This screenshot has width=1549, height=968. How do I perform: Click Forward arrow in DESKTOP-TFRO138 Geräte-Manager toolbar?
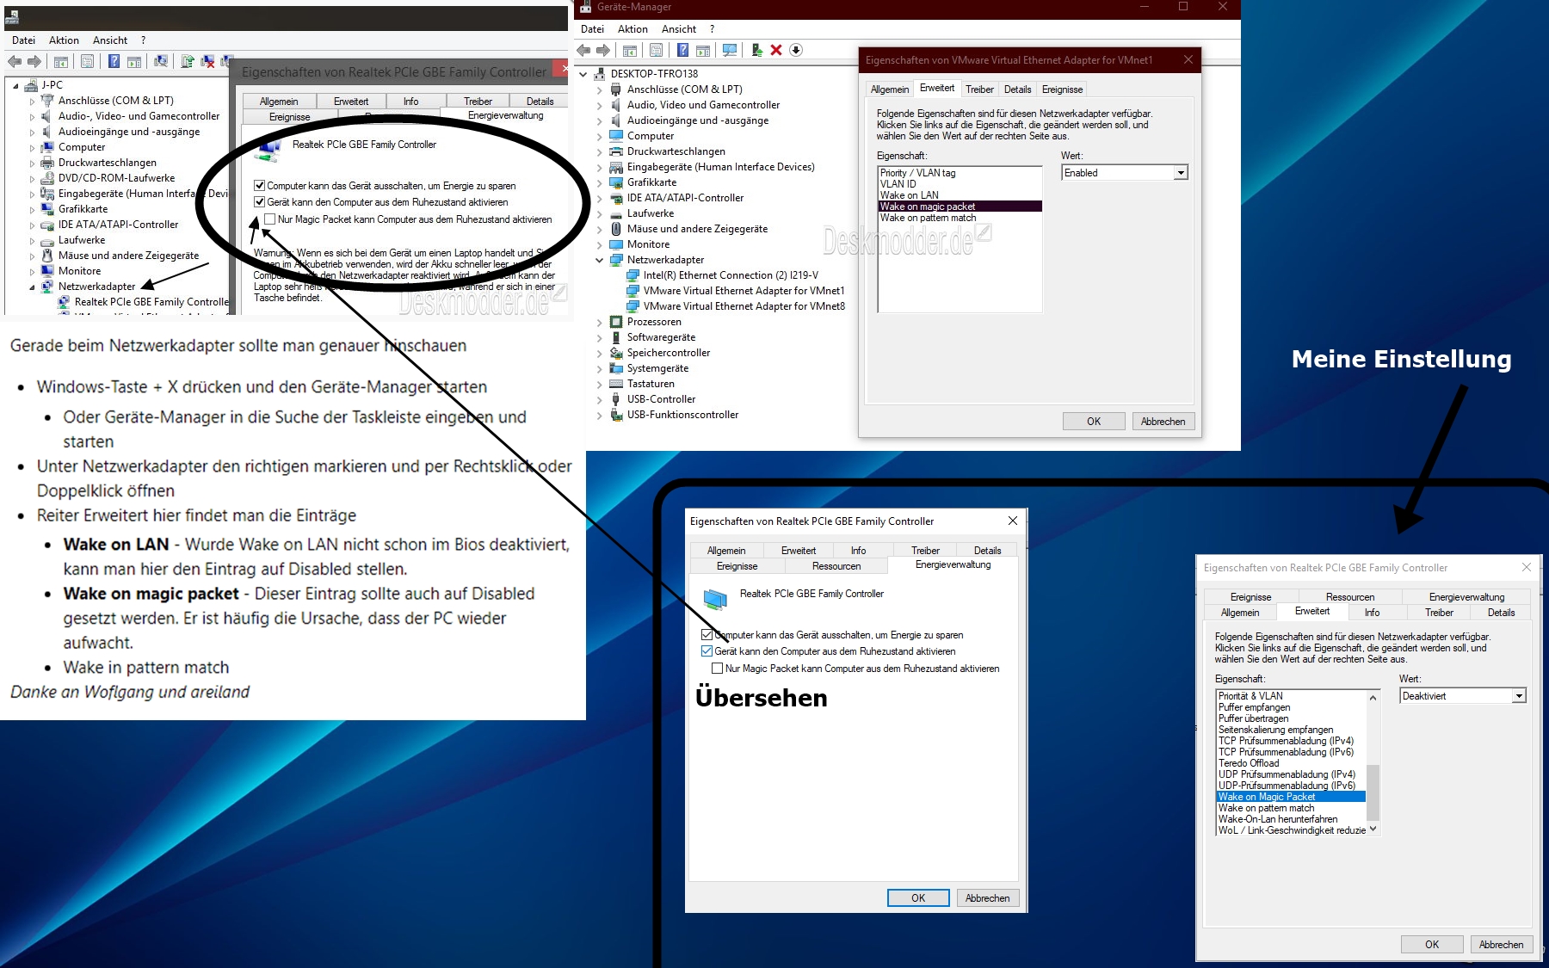[603, 50]
